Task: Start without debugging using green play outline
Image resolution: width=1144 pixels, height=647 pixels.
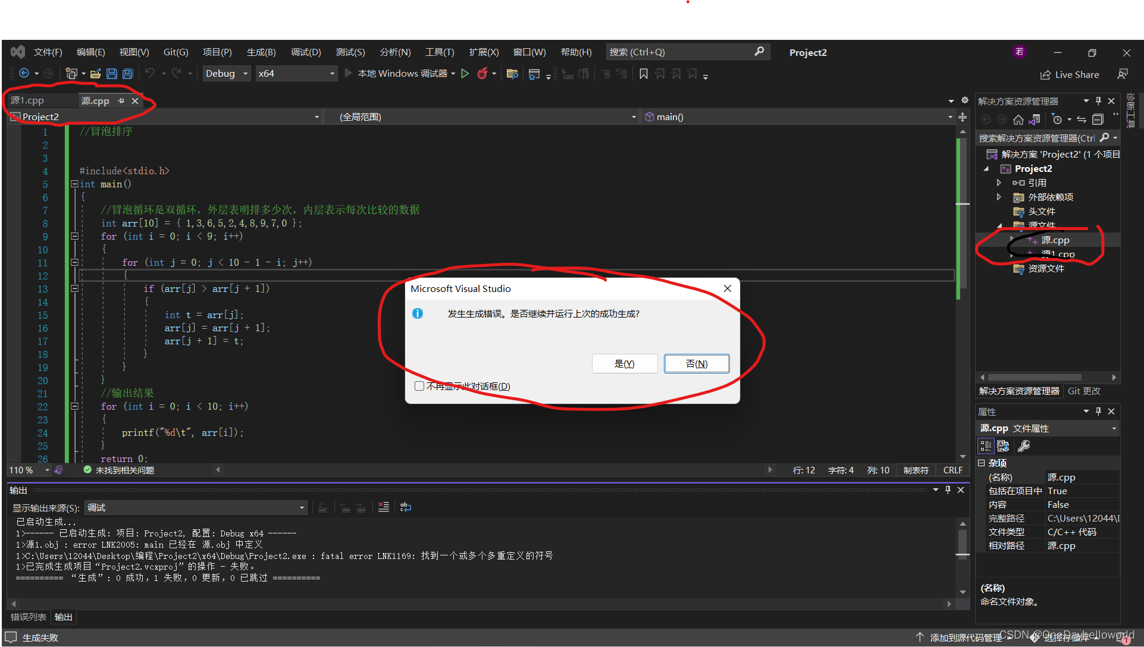Action: tap(465, 74)
